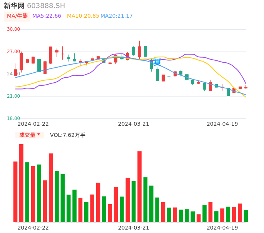Click the first candlestick on the left
Screen dimensions: 264x233
click(x=15, y=72)
